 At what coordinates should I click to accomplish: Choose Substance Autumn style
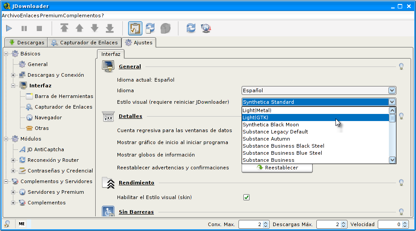pos(315,139)
